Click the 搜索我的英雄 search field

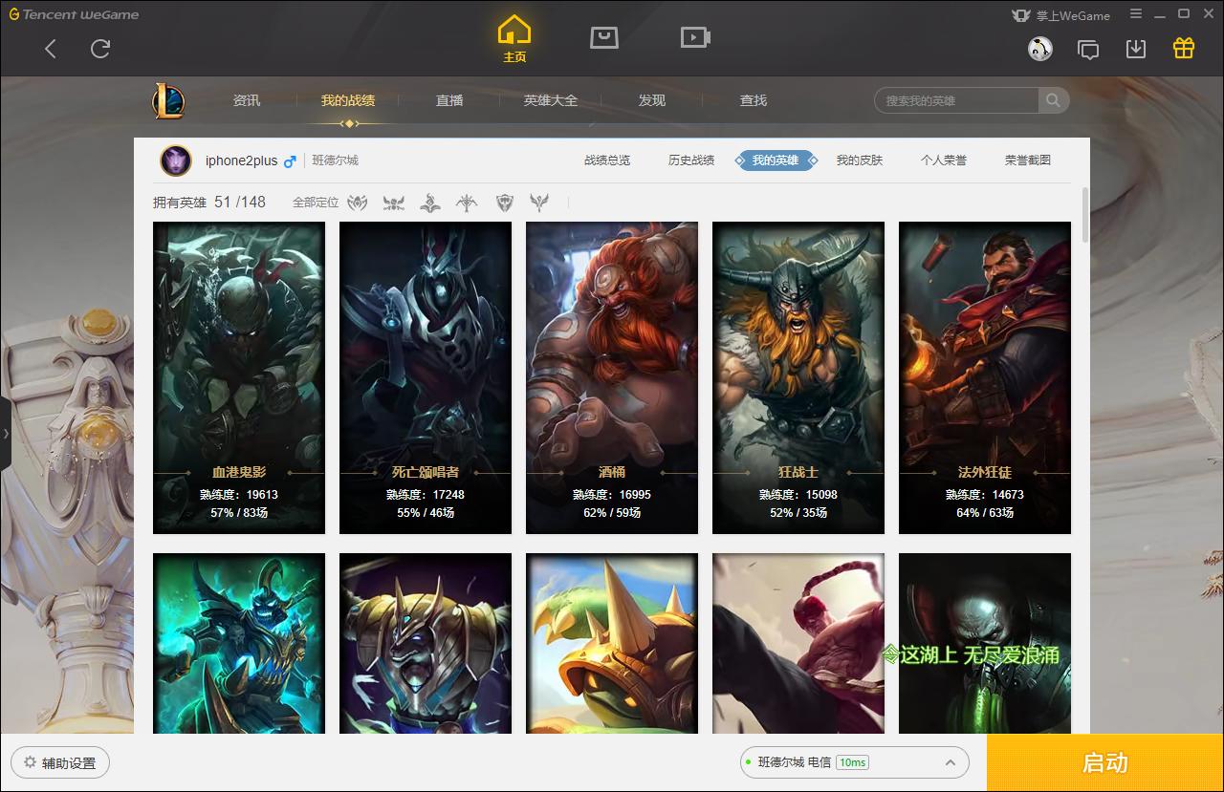click(x=957, y=100)
